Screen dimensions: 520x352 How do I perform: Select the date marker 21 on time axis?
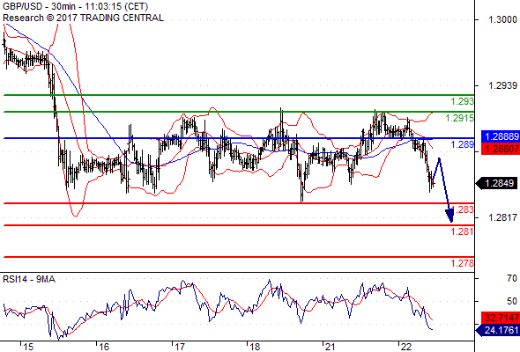330,347
